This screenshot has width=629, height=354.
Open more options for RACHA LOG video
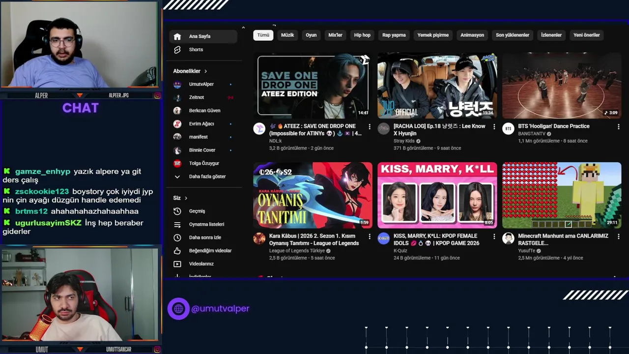[494, 127]
